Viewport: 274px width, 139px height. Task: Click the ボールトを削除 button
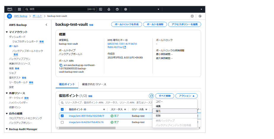(155, 24)
